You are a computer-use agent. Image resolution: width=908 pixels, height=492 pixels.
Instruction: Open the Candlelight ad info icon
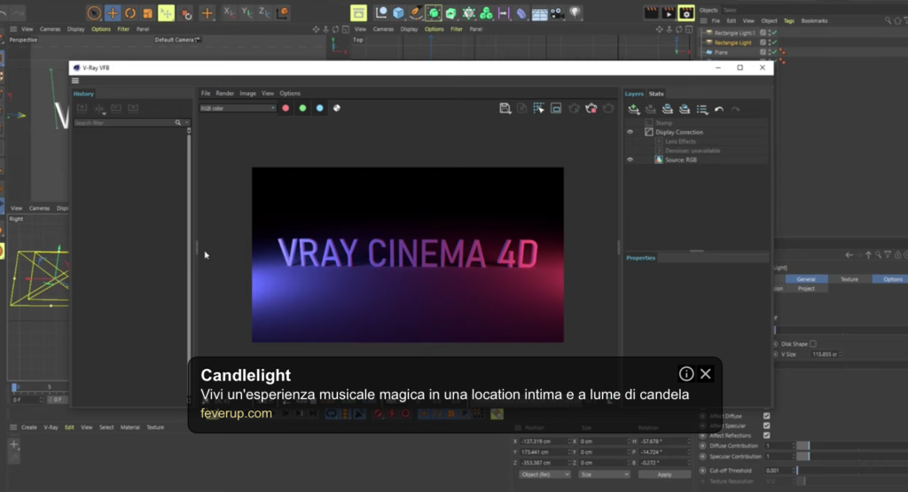(x=686, y=374)
